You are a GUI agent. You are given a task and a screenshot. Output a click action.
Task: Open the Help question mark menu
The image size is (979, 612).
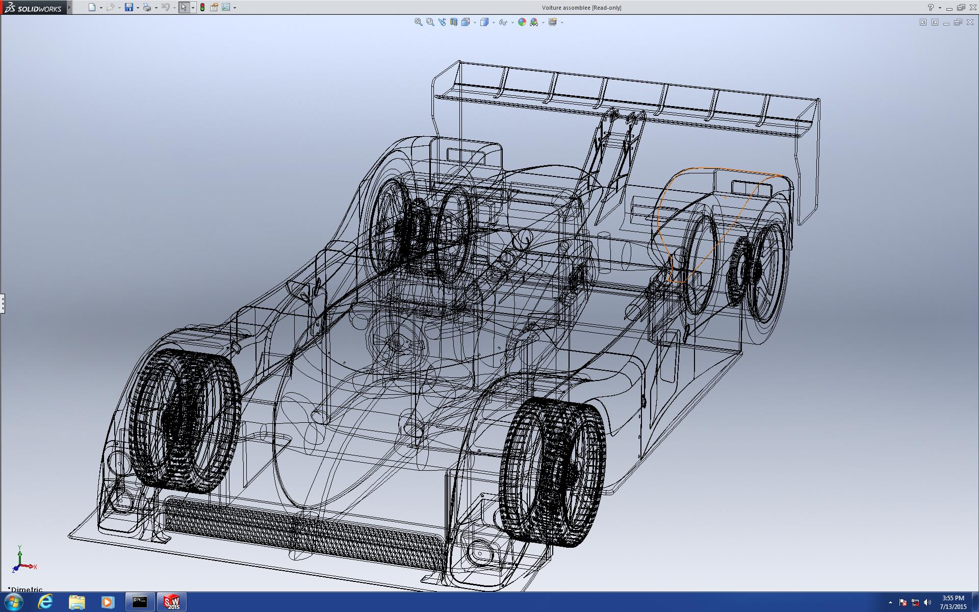[931, 7]
